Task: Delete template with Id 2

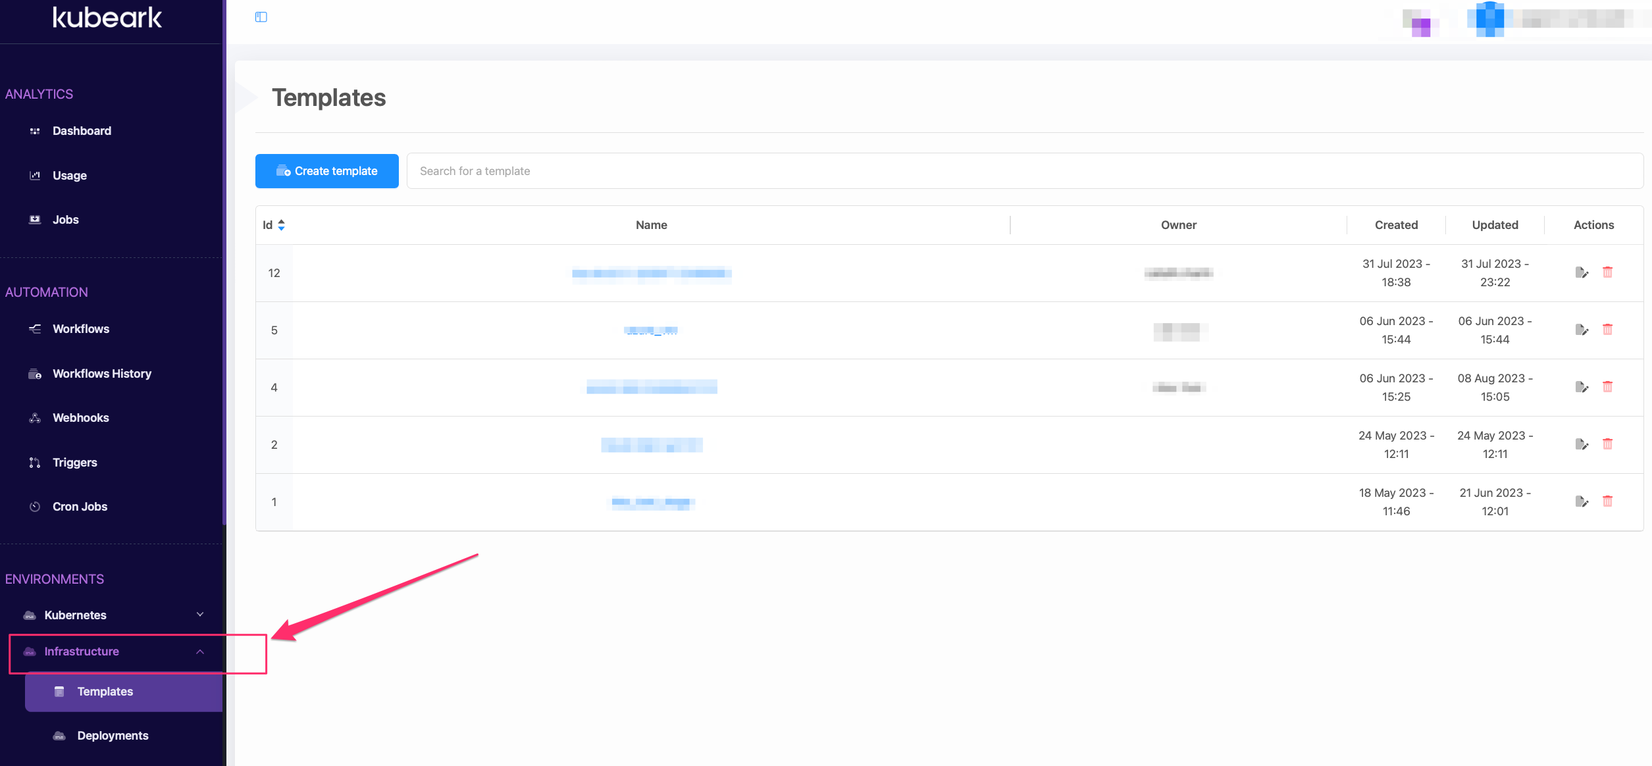Action: pyautogui.click(x=1607, y=444)
